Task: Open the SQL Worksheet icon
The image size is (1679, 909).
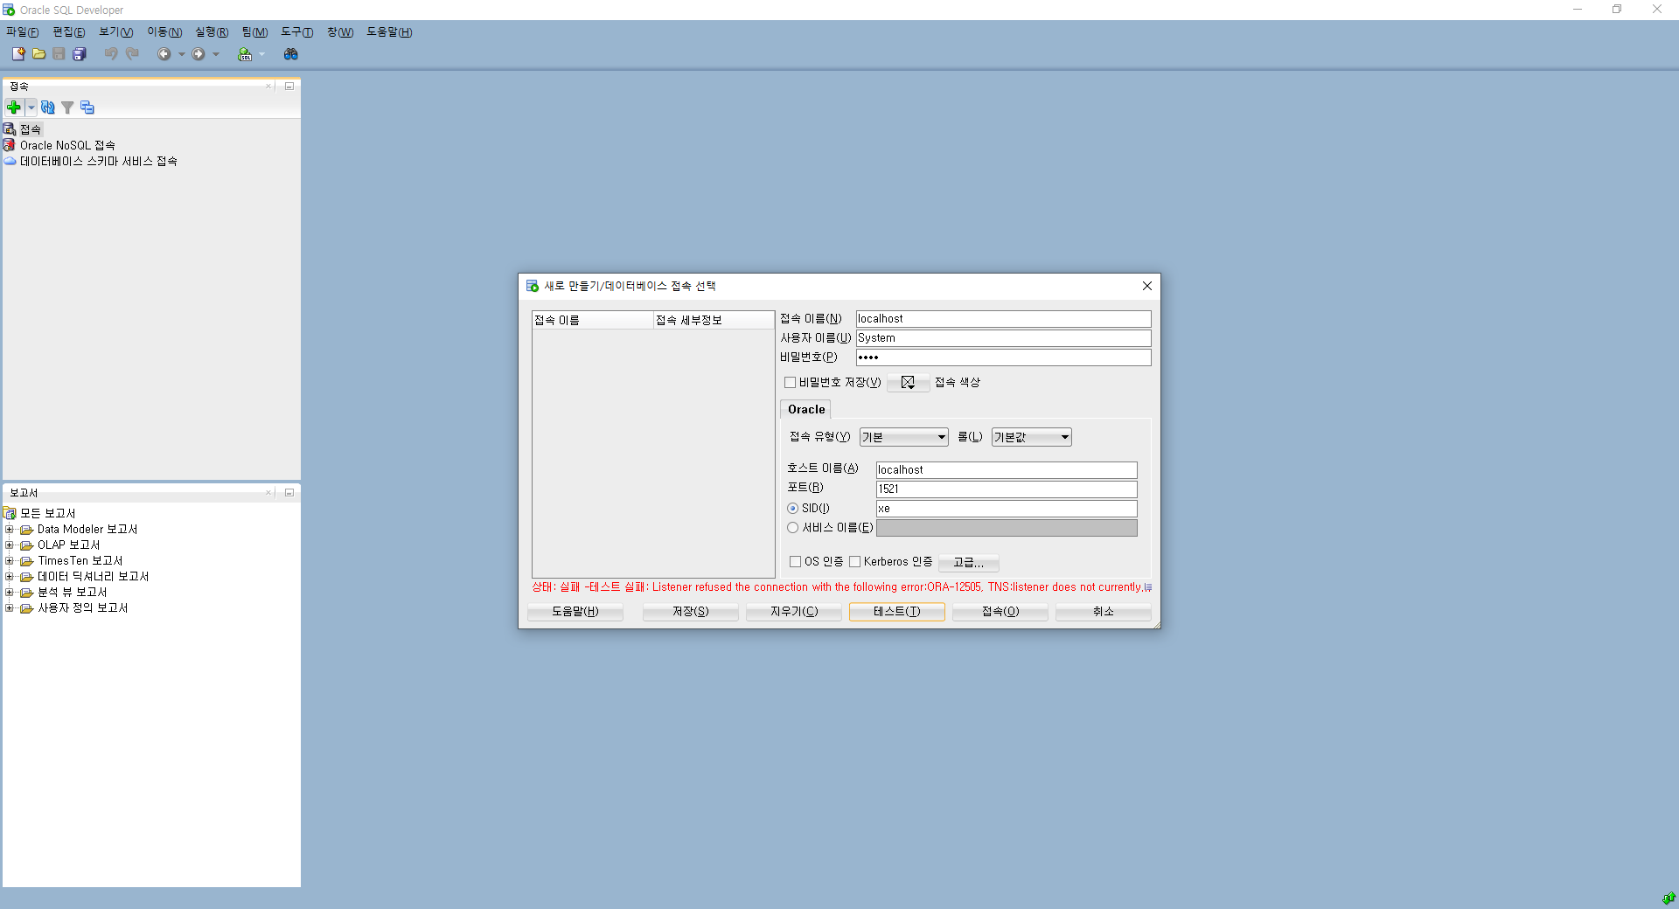Action: click(245, 54)
